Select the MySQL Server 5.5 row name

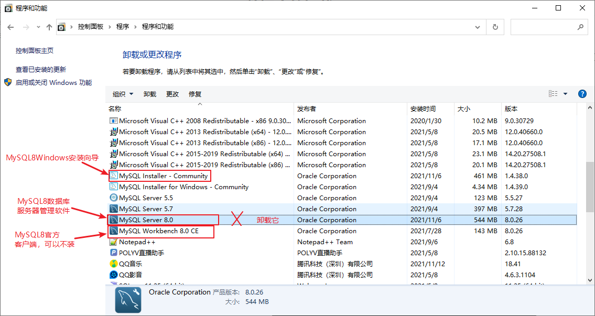[x=146, y=198]
